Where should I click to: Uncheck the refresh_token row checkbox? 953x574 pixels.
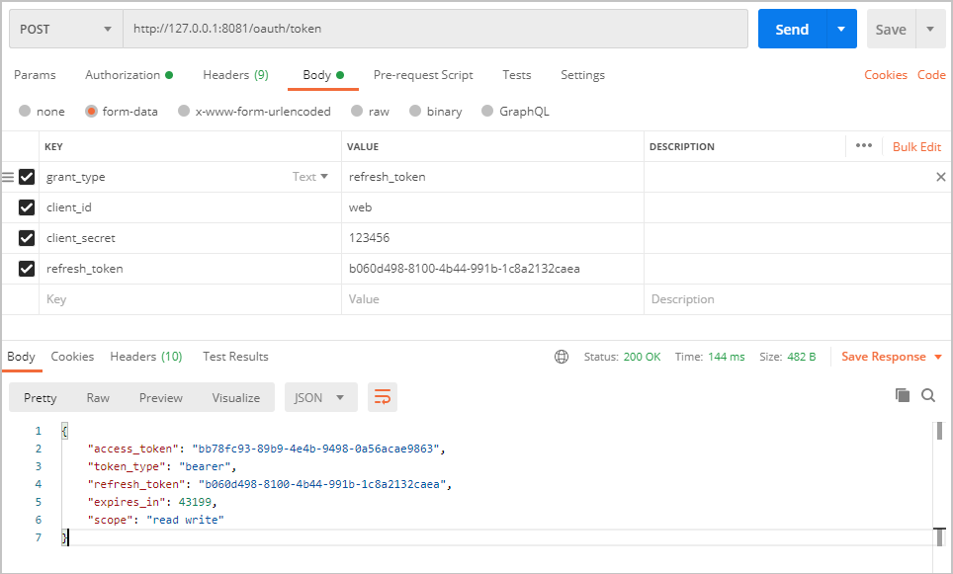point(27,269)
